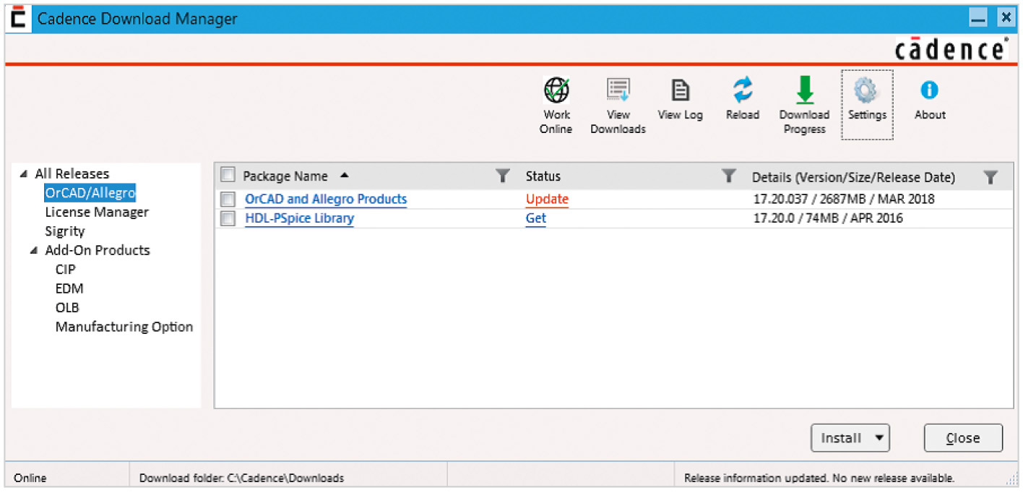
Task: Click the Release information updated status message
Action: tap(819, 478)
